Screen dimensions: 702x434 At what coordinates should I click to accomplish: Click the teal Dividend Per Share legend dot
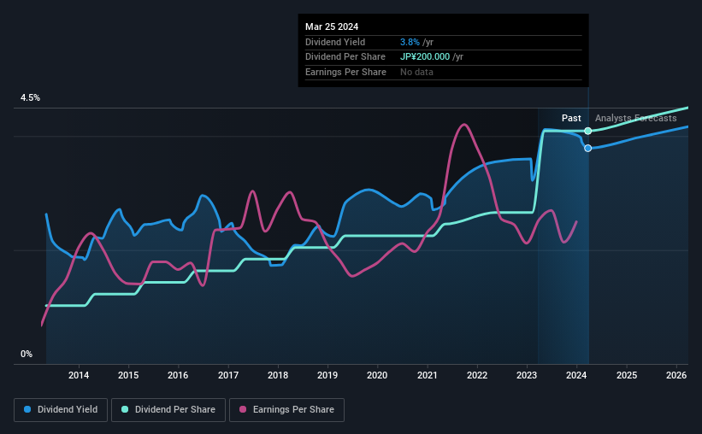click(x=125, y=409)
